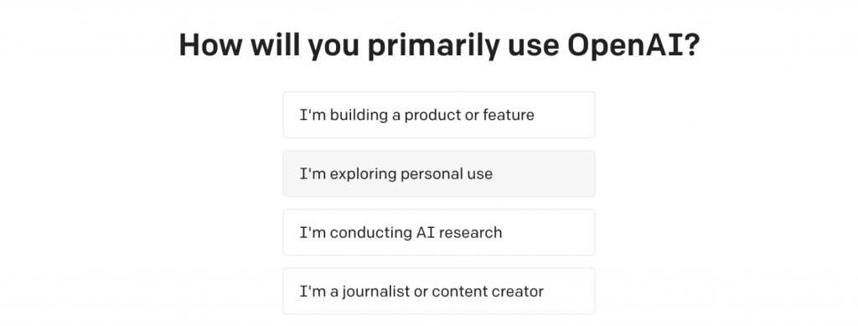The image size is (858, 326).
Task: Select "I'm a journalist or content creator"
Action: pyautogui.click(x=439, y=291)
